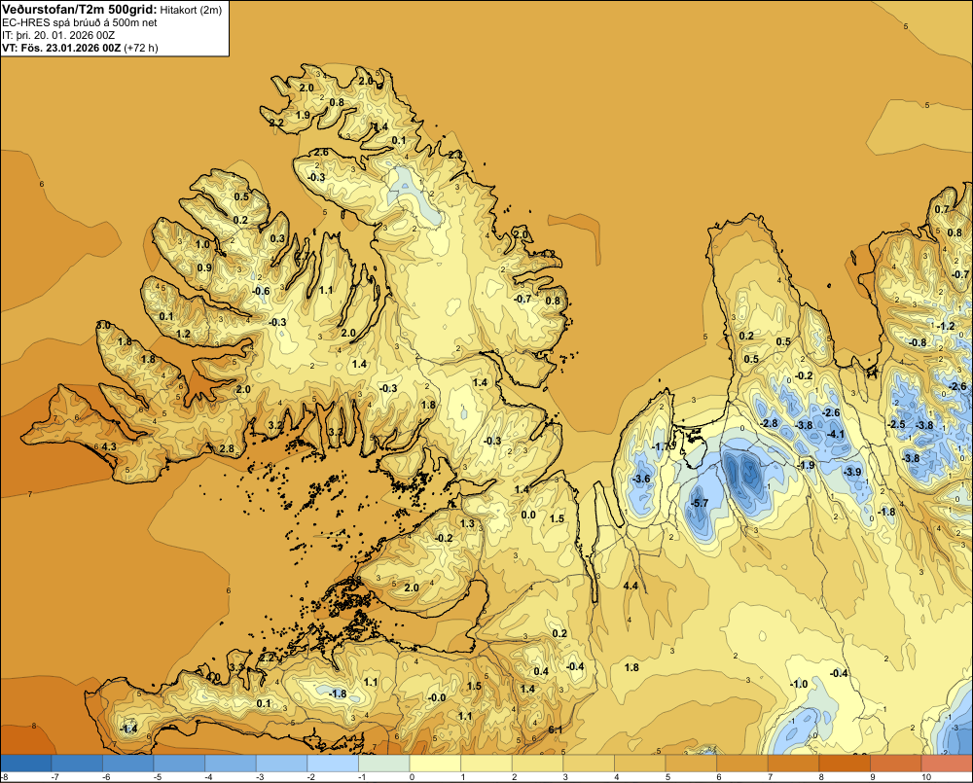Pick the legend swatch between 9 and 10

coord(896,764)
